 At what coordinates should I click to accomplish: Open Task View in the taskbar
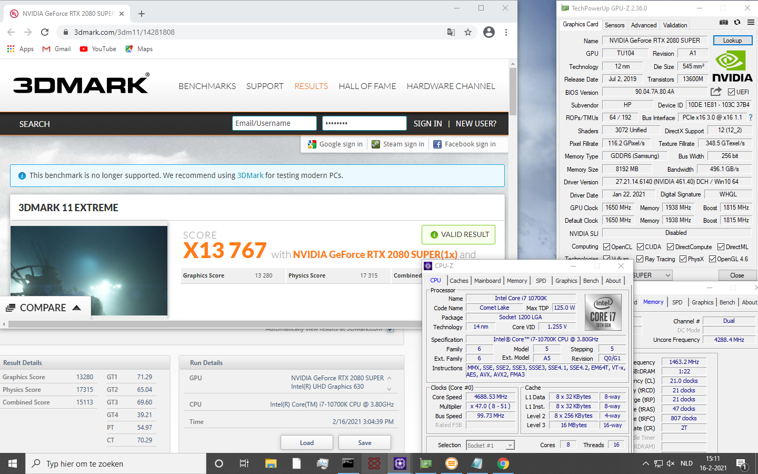point(244,463)
